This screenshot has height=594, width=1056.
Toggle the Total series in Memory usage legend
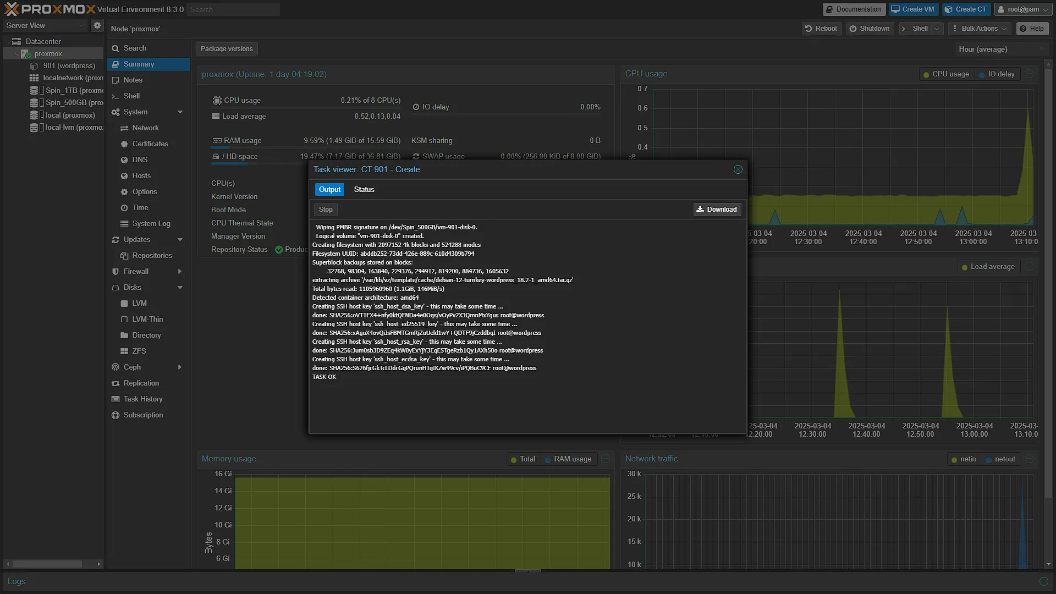[523, 459]
